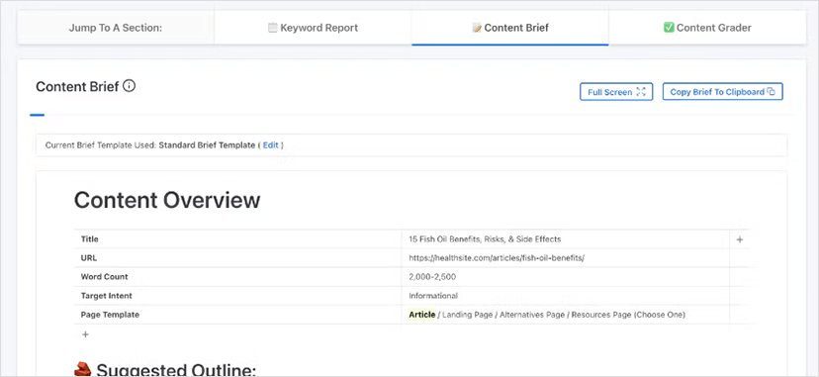Click the Informational intent value
819x377 pixels.
click(433, 296)
